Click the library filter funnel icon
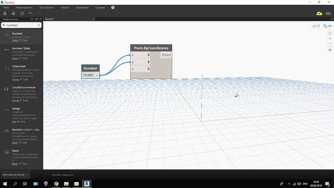Screen dimensions: 334x188 click(x=32, y=19)
